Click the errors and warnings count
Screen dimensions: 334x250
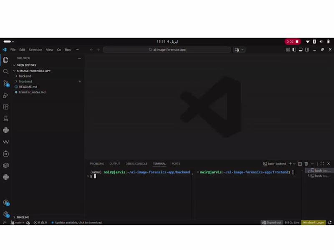[40, 222]
